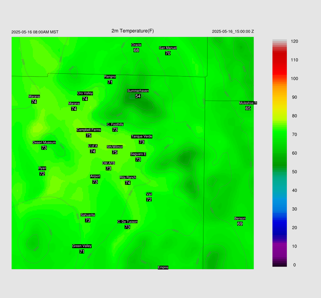
Task: Click the Empire station label
Action: (163, 267)
